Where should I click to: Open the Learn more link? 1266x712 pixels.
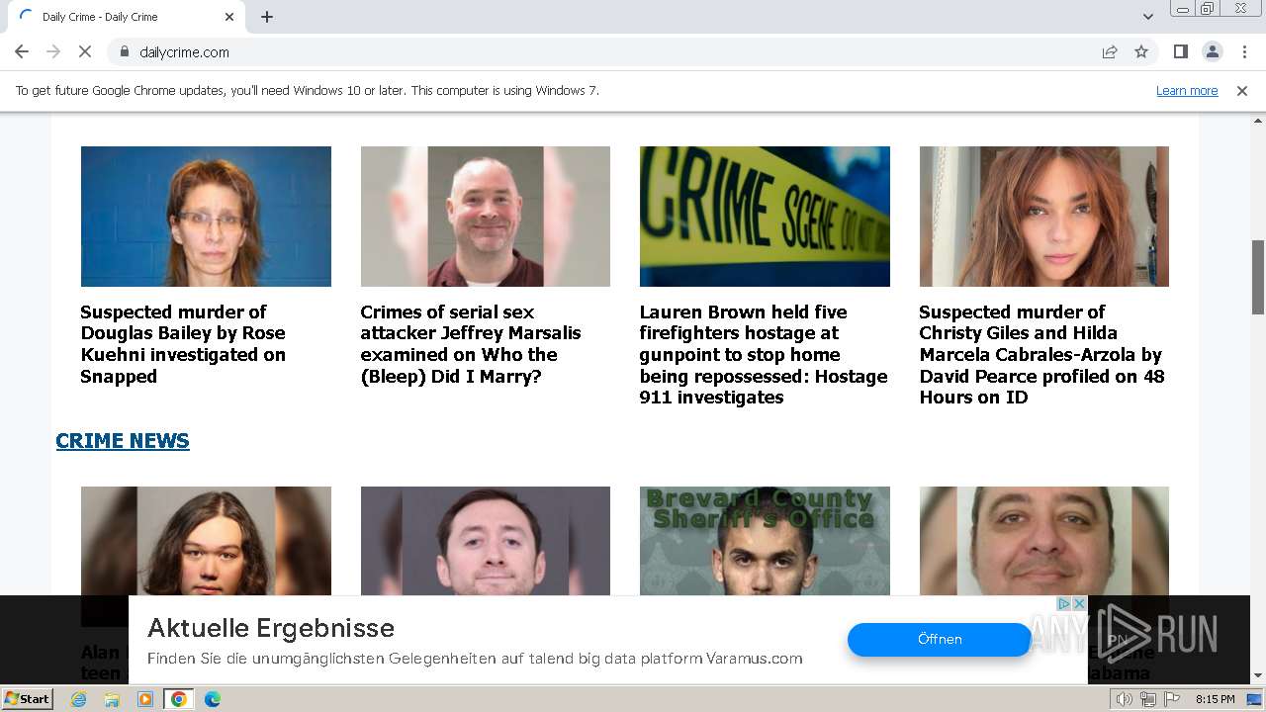[1187, 90]
